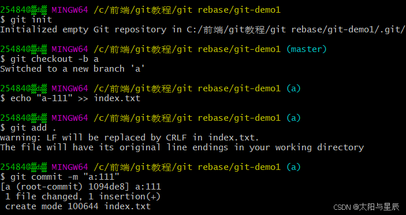This screenshot has height=215, width=406.
Task: Click the ".git/" ending of the repository path
Action: coord(392,29)
